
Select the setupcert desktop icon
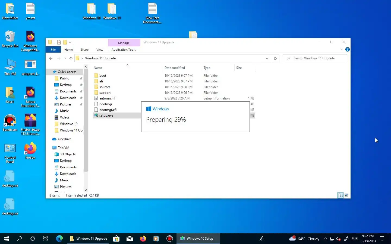coord(30,67)
